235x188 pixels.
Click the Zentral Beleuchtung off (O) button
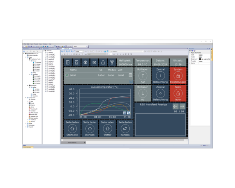(160, 93)
